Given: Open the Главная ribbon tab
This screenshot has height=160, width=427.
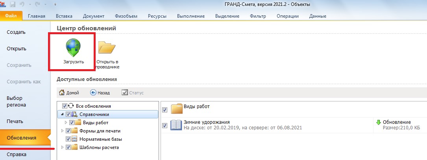Looking at the screenshot, I should tap(37, 16).
